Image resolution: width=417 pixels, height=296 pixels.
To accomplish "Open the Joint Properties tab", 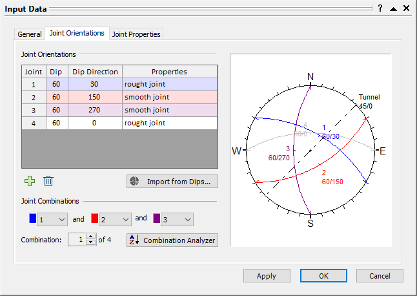I will coord(136,34).
